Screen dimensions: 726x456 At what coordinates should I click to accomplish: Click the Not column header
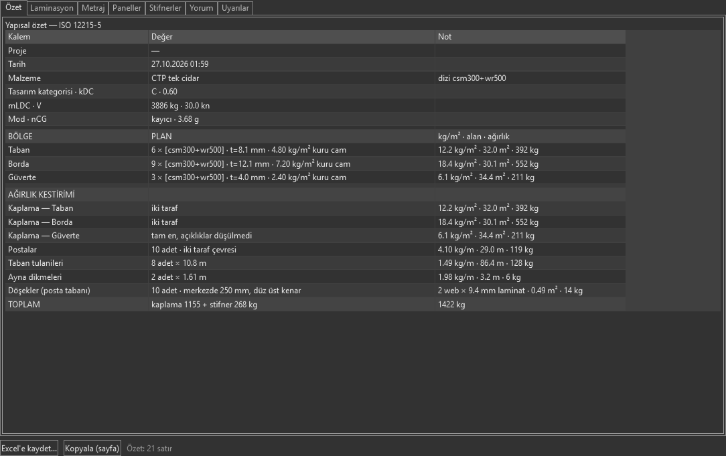[x=530, y=37]
